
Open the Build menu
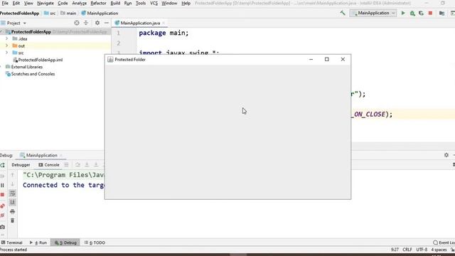115,3
